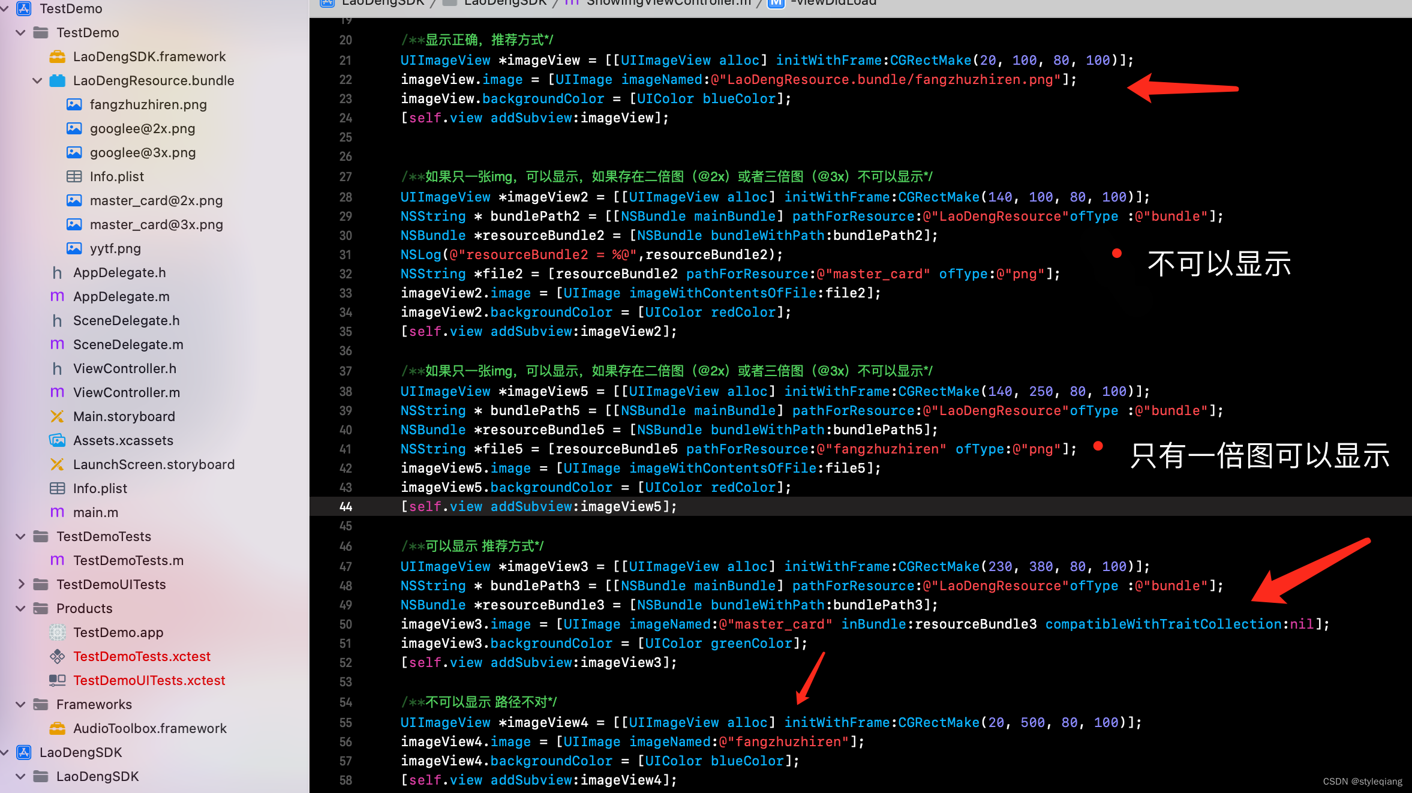Click the comment on line 20
This screenshot has height=793, width=1412.
click(477, 40)
